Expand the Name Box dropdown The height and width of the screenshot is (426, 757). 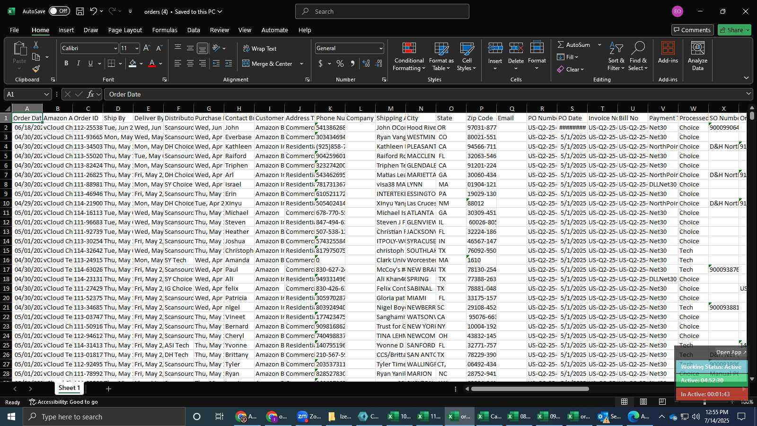(46, 94)
